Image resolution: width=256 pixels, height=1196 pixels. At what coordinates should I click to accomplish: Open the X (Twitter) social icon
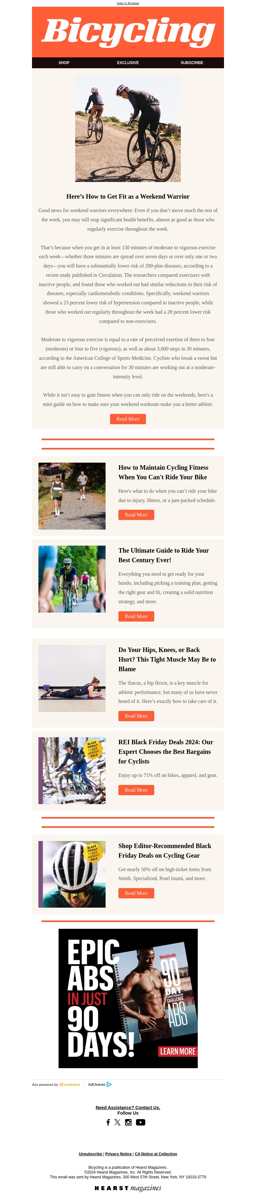117,1122
